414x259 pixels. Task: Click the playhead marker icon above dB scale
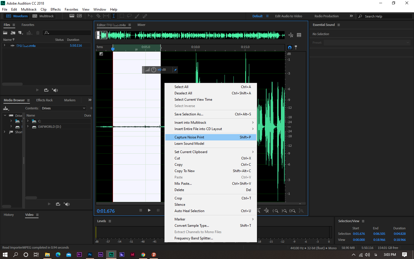(296, 47)
